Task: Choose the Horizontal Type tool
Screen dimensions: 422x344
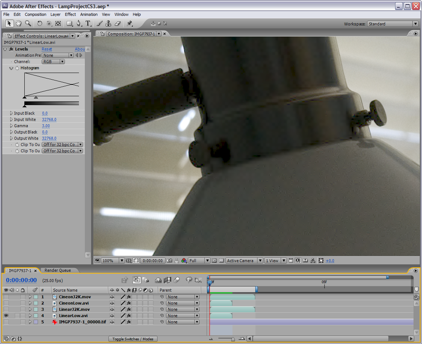Action: pyautogui.click(x=88, y=24)
